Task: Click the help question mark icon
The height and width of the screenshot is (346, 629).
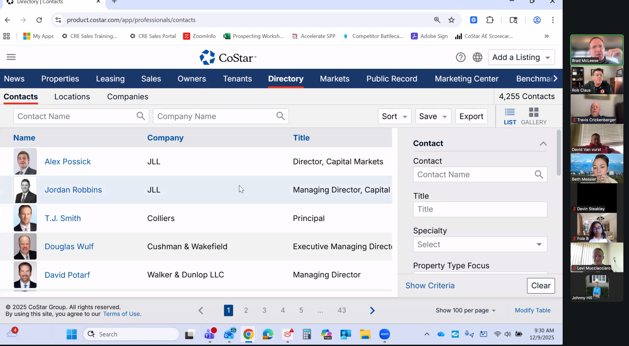Action: 460,58
